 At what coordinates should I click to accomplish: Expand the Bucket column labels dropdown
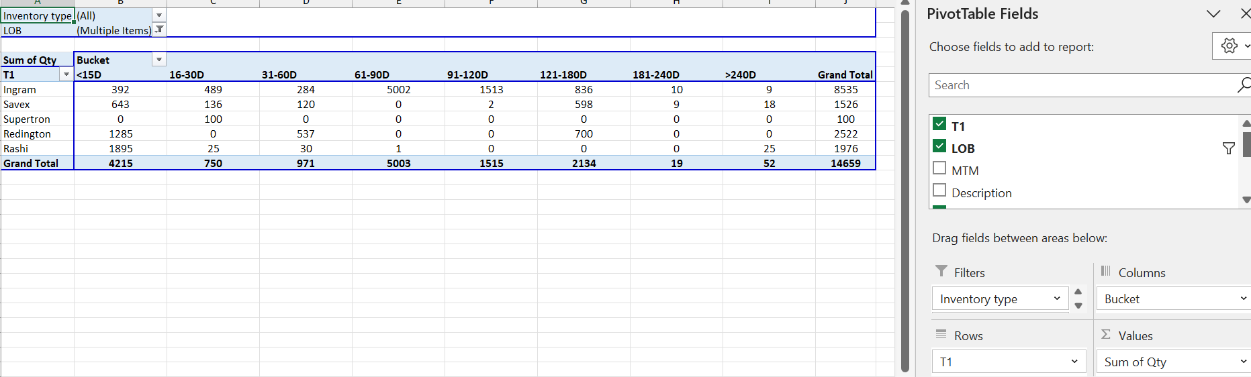(x=159, y=60)
